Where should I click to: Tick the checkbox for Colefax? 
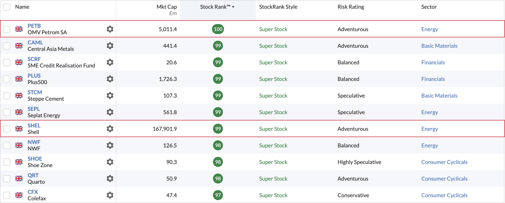[x=7, y=195]
